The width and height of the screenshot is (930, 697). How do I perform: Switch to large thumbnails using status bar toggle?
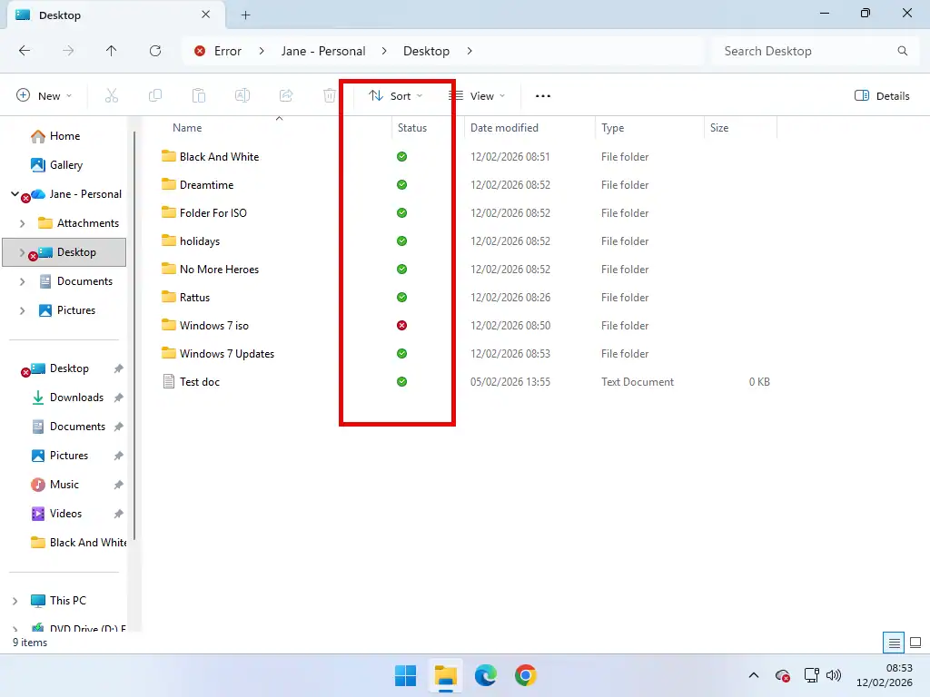(x=915, y=642)
